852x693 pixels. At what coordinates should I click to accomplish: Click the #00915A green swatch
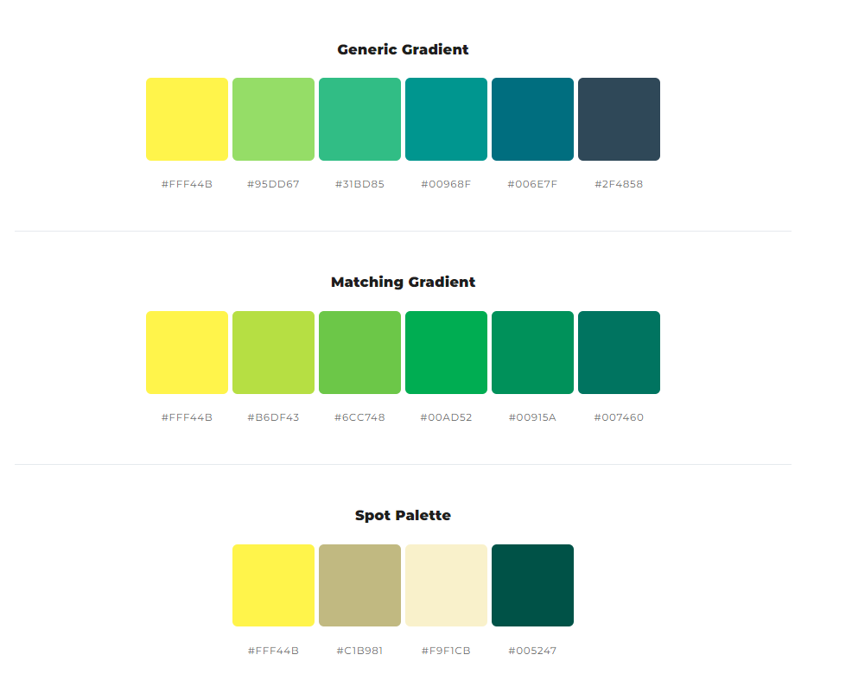(532, 353)
